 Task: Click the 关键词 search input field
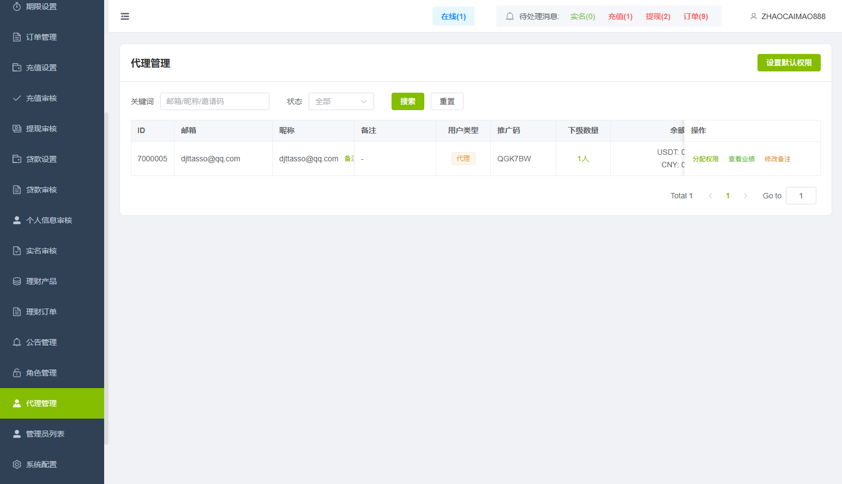pos(214,101)
